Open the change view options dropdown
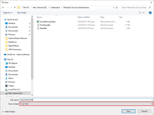 (144, 12)
